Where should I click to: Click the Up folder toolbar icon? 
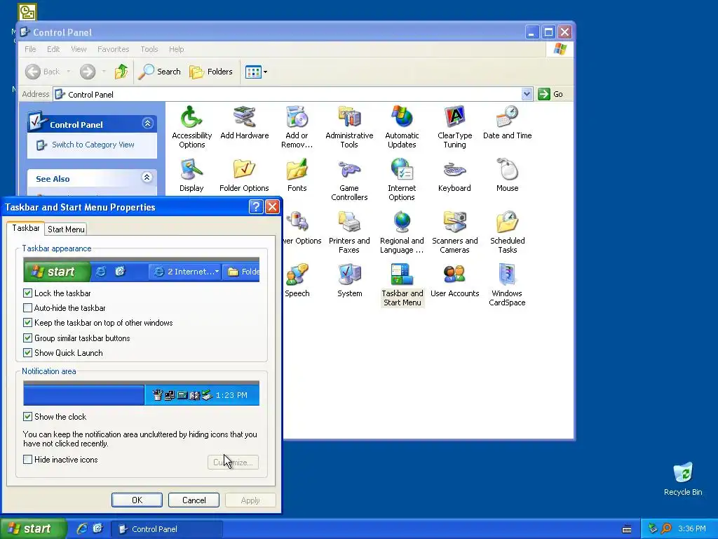coord(121,72)
